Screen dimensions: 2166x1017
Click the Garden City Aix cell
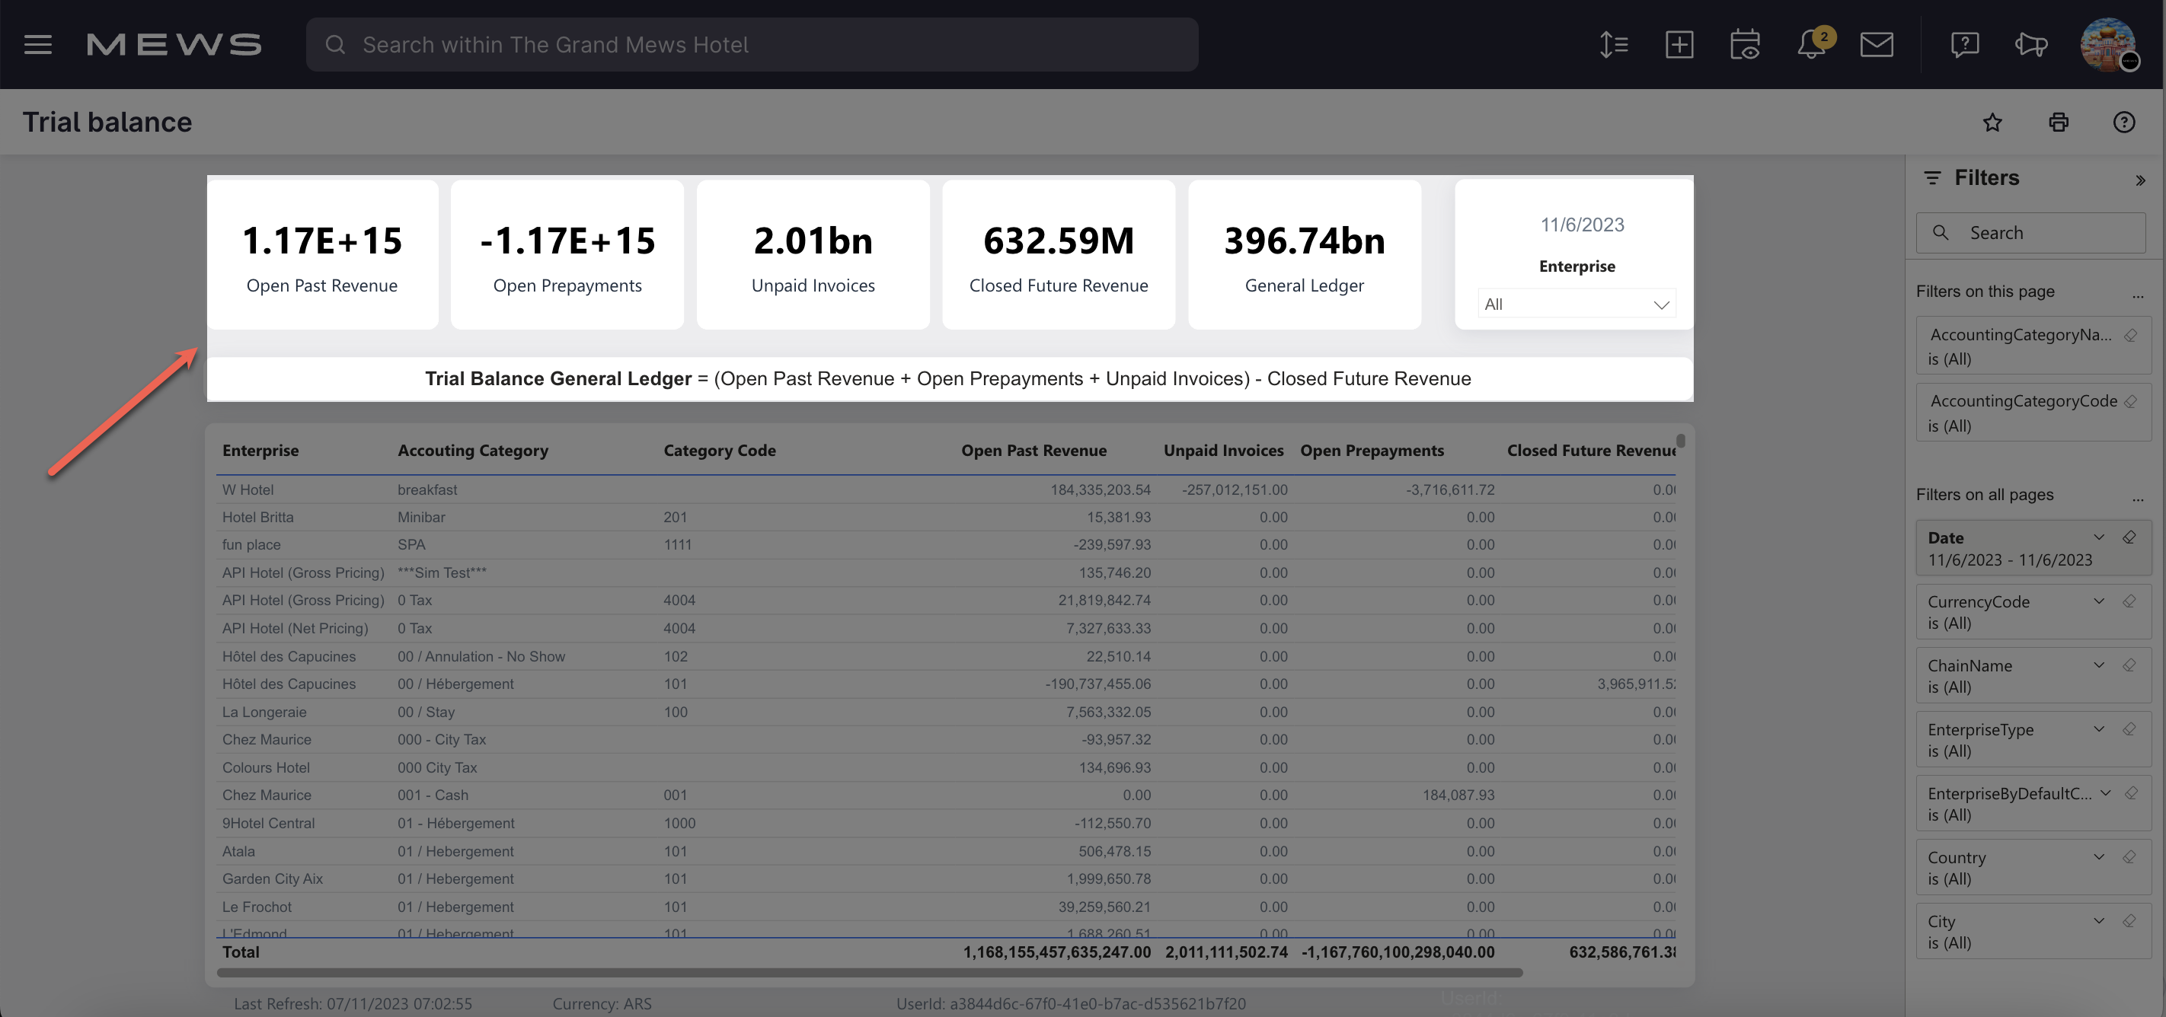(273, 879)
